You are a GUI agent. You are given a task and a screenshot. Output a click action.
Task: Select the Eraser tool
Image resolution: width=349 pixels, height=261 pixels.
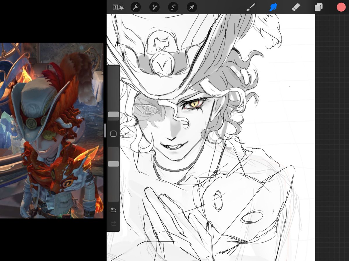295,7
